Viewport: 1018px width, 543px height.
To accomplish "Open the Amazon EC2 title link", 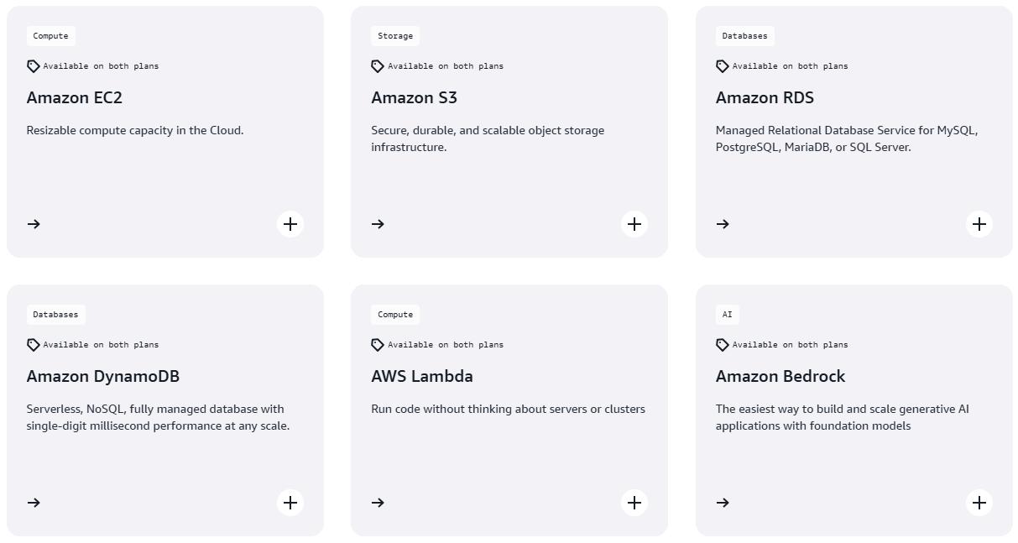I will [x=75, y=97].
